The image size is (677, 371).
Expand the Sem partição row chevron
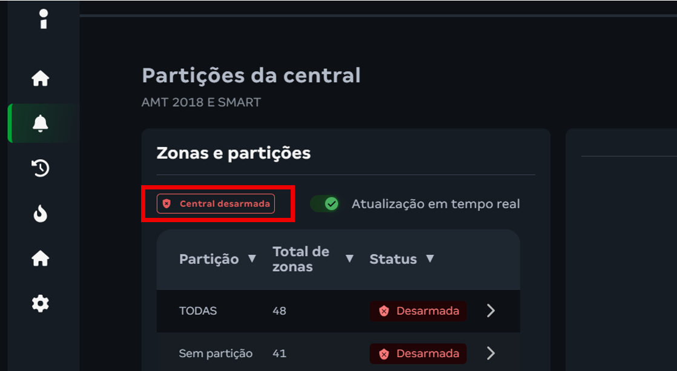[491, 353]
